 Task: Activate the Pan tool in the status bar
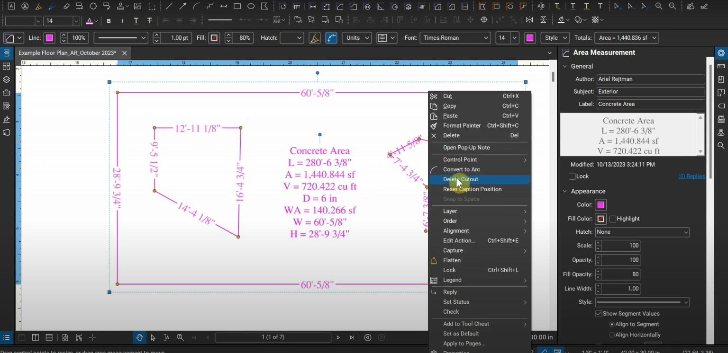pos(139,337)
